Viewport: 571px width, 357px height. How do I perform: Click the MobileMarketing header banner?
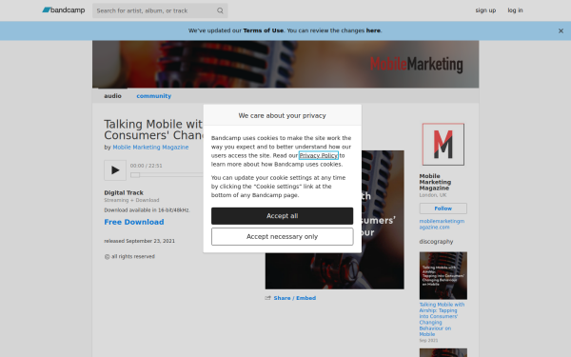pos(285,64)
